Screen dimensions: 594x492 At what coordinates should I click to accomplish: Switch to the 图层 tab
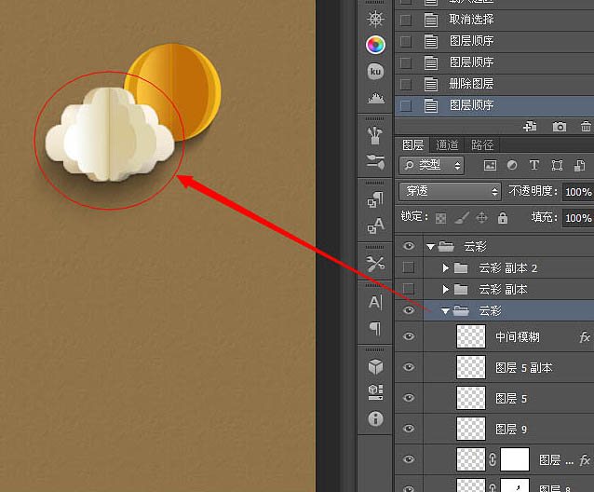(413, 144)
